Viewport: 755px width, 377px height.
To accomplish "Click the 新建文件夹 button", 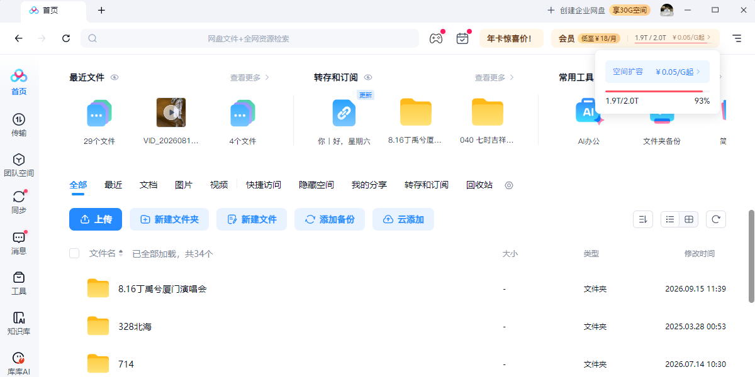I will (x=169, y=219).
